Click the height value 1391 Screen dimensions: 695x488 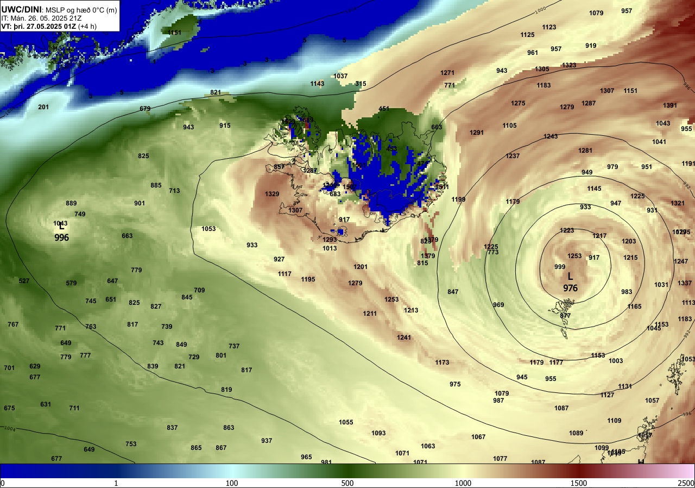(670, 105)
